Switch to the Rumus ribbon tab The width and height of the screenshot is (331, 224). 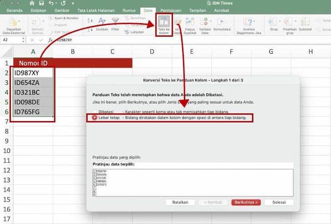coord(129,10)
